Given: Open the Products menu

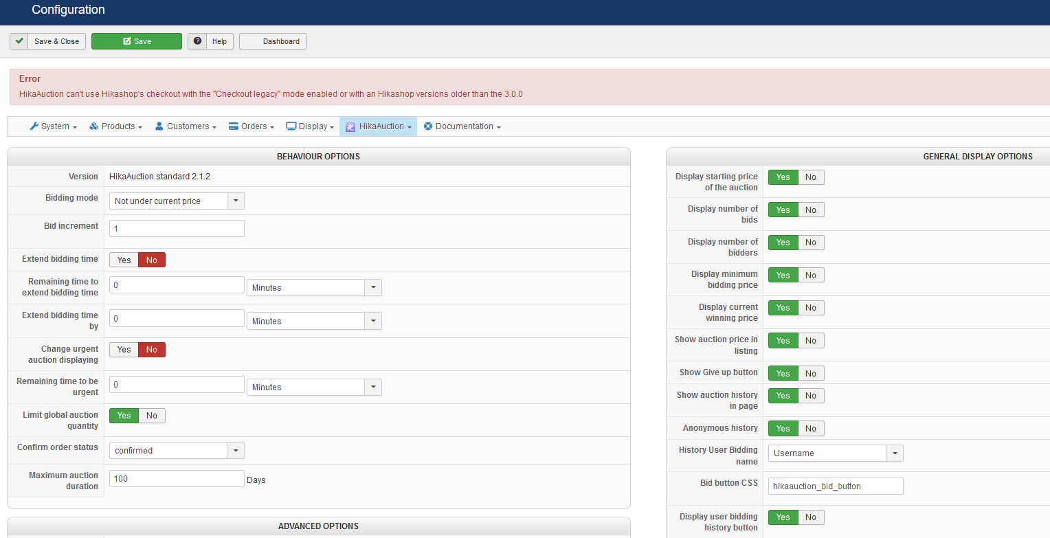Looking at the screenshot, I should click(116, 126).
